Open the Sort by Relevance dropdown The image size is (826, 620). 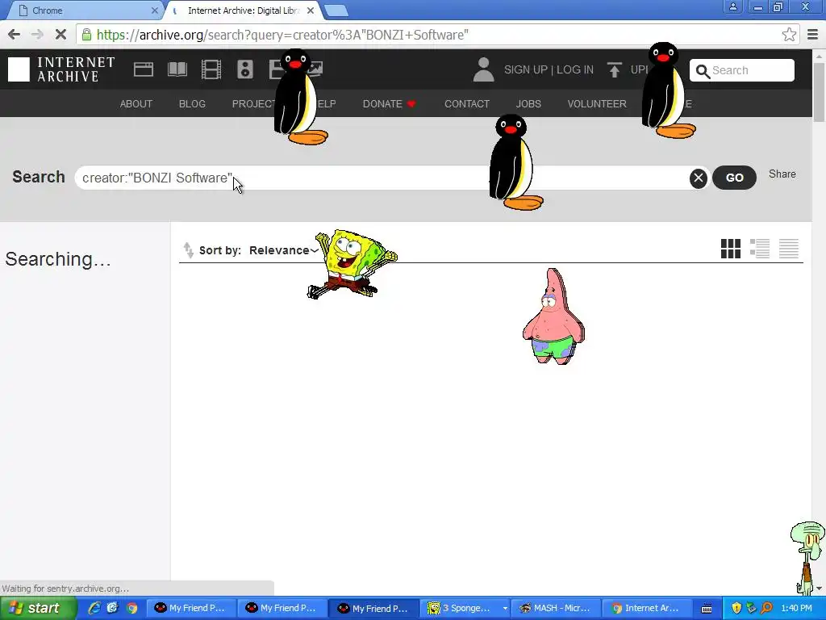(x=284, y=250)
